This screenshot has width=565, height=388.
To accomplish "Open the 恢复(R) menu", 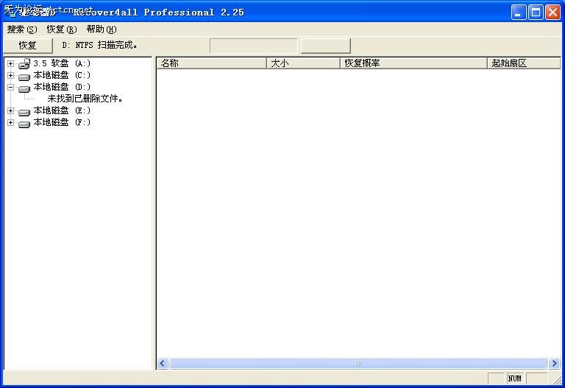I will 62,29.
